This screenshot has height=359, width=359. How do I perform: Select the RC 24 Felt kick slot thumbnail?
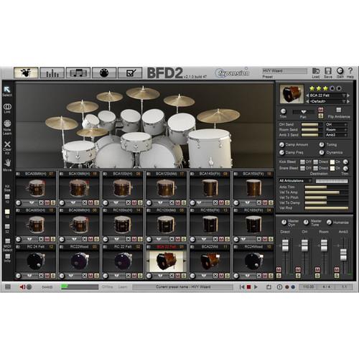(x=36, y=261)
